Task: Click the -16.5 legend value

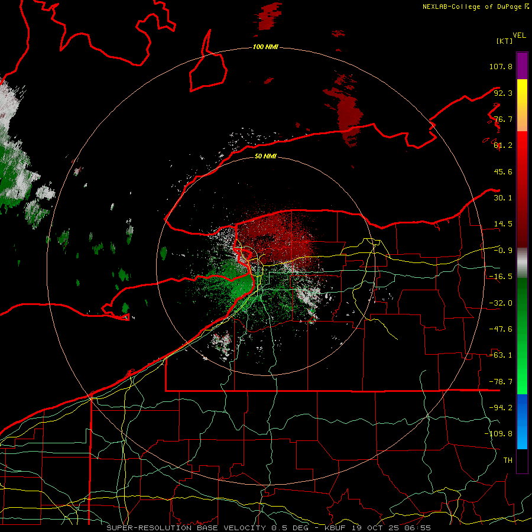Action: 501,277
